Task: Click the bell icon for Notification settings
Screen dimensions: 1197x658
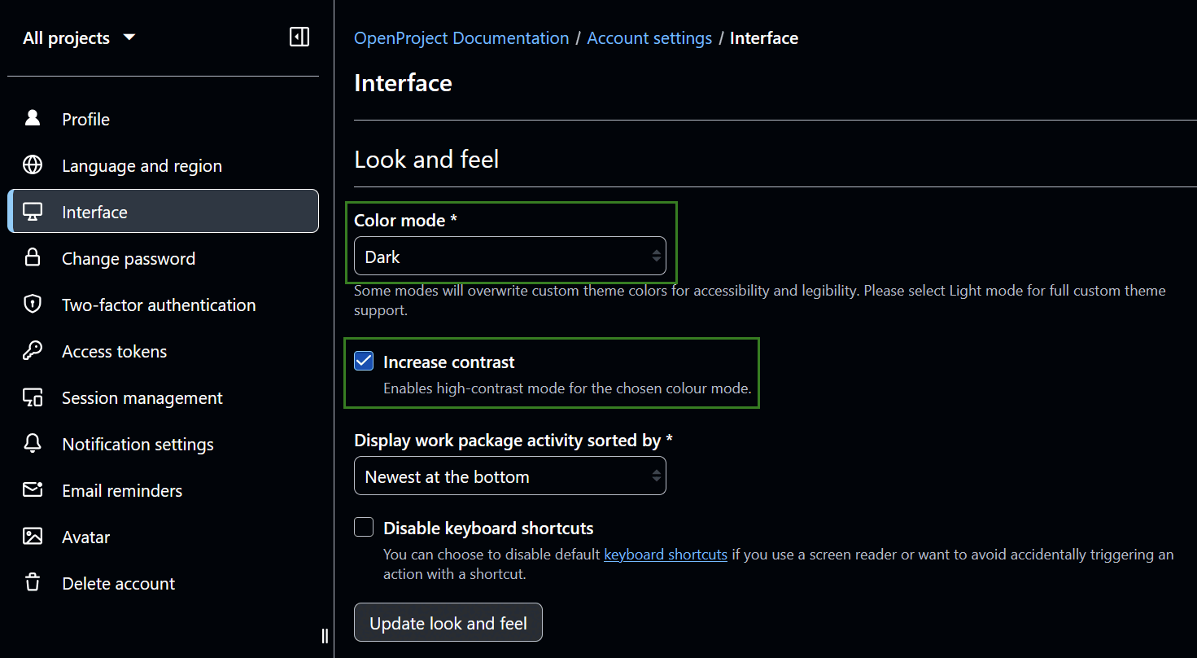Action: [33, 444]
